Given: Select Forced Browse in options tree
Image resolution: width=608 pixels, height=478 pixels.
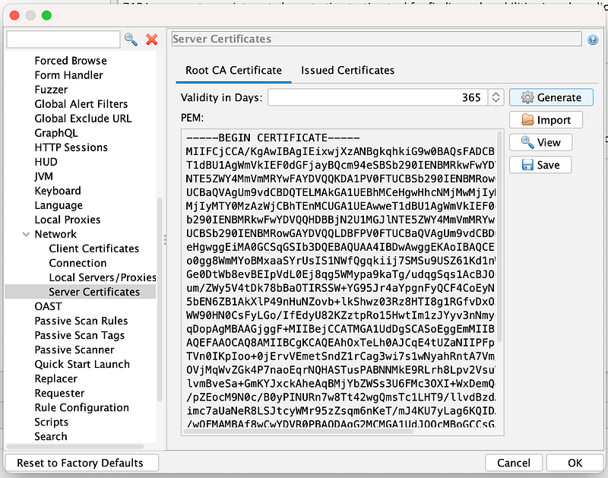Looking at the screenshot, I should tap(71, 61).
